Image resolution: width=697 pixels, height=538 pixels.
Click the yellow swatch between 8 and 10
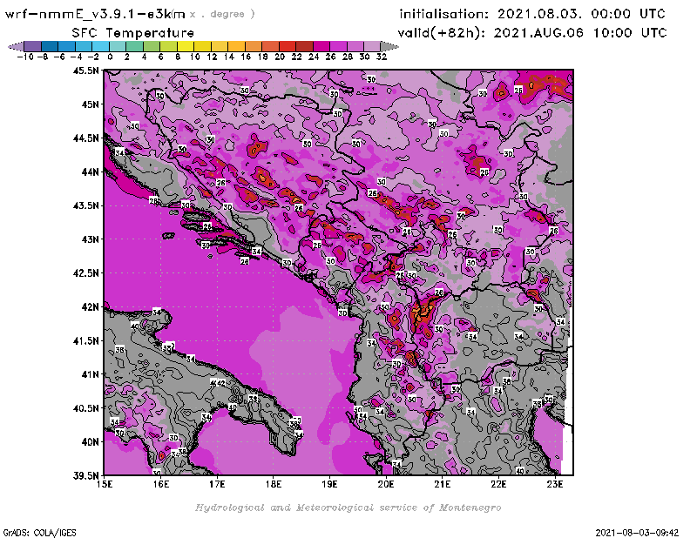tap(186, 46)
